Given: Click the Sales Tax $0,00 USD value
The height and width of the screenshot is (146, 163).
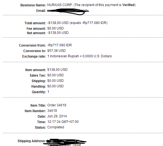Looking at the screenshot, I should pos(56,75).
